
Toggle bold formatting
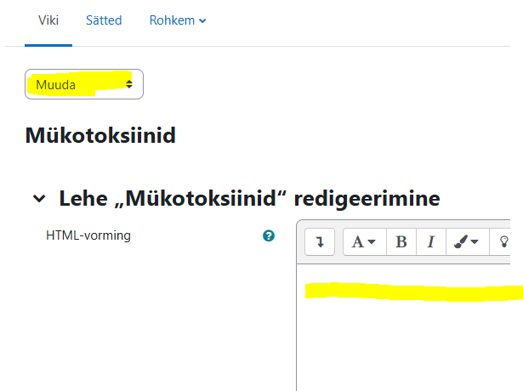401,242
